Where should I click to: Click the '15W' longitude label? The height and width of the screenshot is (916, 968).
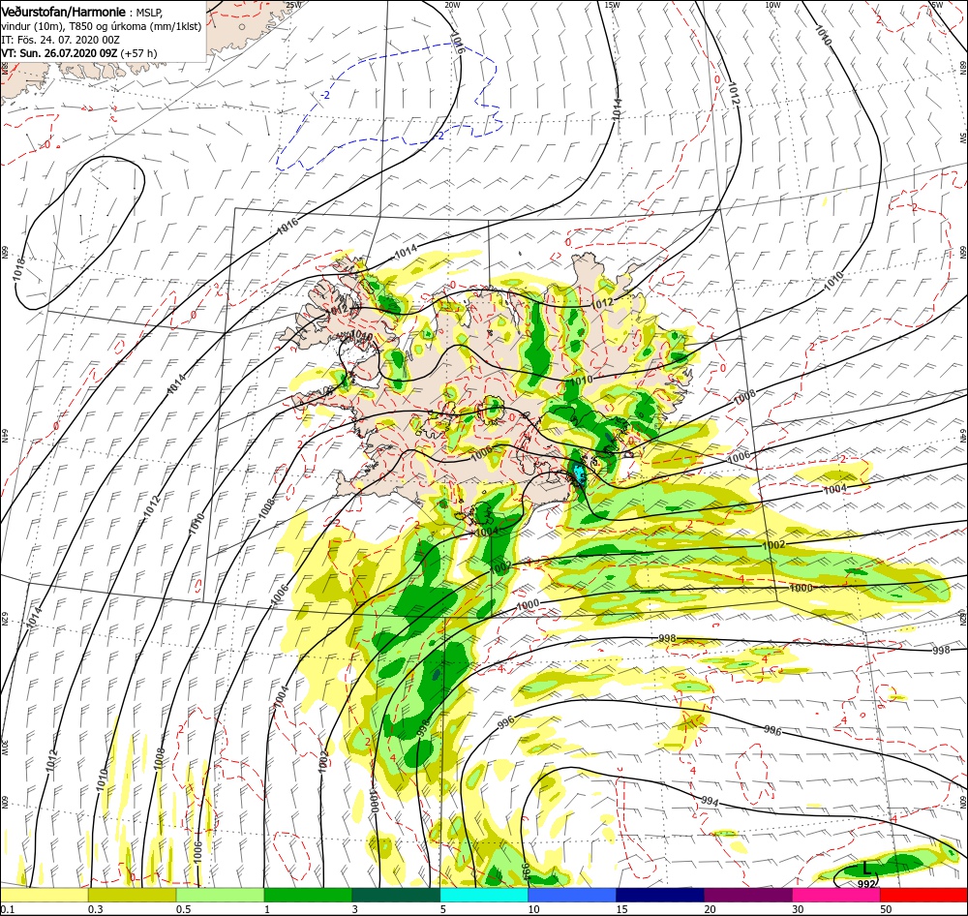[613, 5]
